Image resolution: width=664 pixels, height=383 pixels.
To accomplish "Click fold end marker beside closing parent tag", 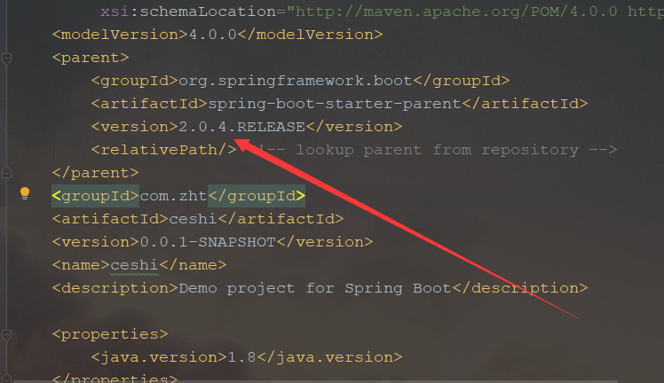I will [6, 173].
